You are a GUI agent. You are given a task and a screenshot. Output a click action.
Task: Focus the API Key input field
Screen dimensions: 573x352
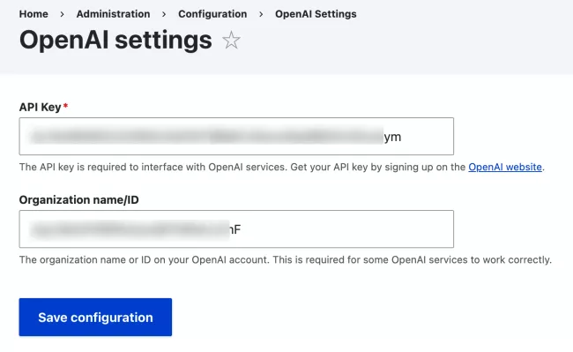[236, 137]
